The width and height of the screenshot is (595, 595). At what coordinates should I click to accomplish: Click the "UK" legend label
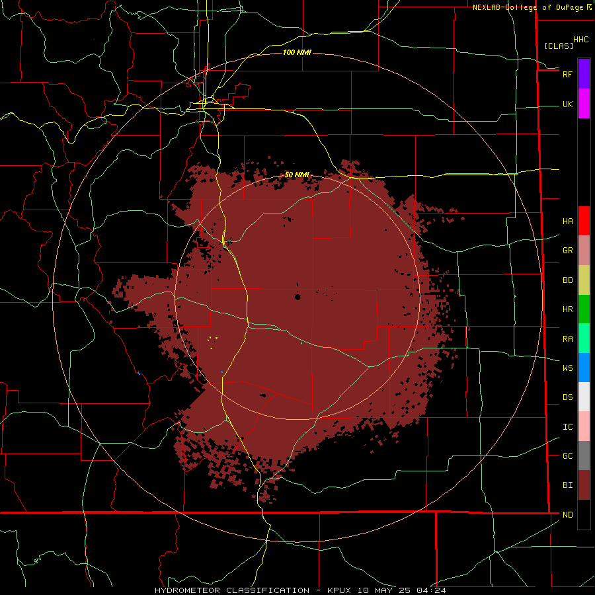coord(567,104)
